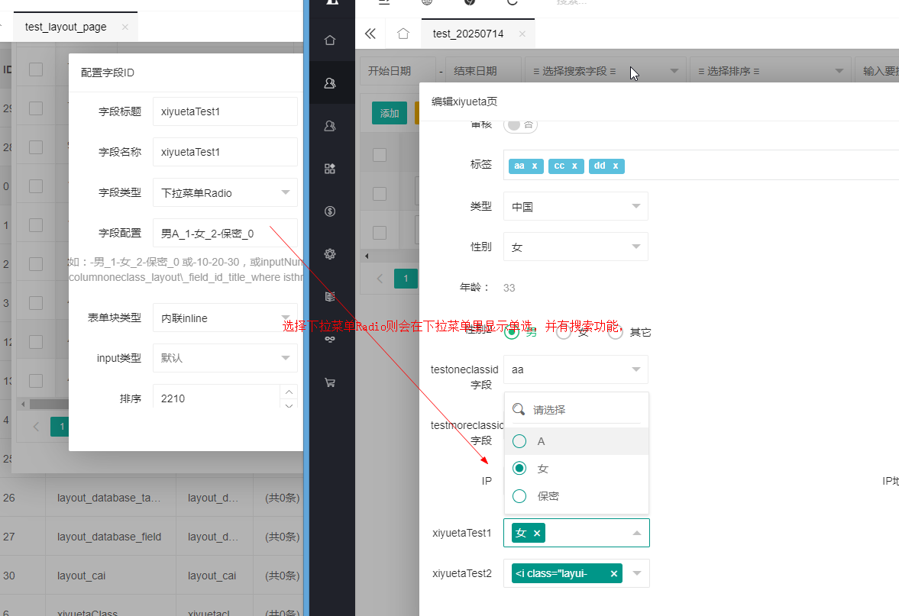
Task: Open the gear settings icon in sidebar
Action: tap(330, 254)
